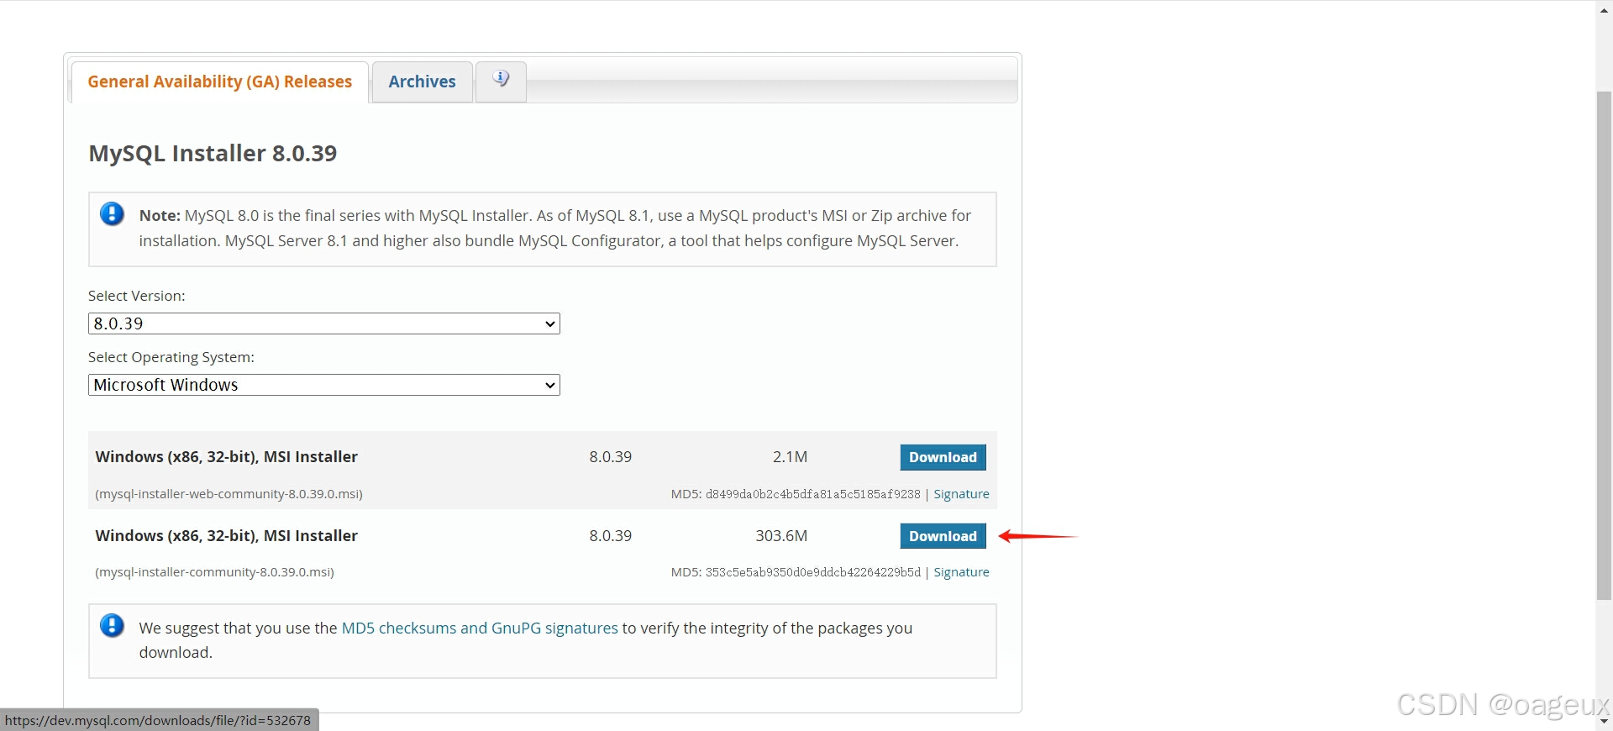The width and height of the screenshot is (1613, 731).
Task: Open the information icon tab
Action: pos(501,82)
